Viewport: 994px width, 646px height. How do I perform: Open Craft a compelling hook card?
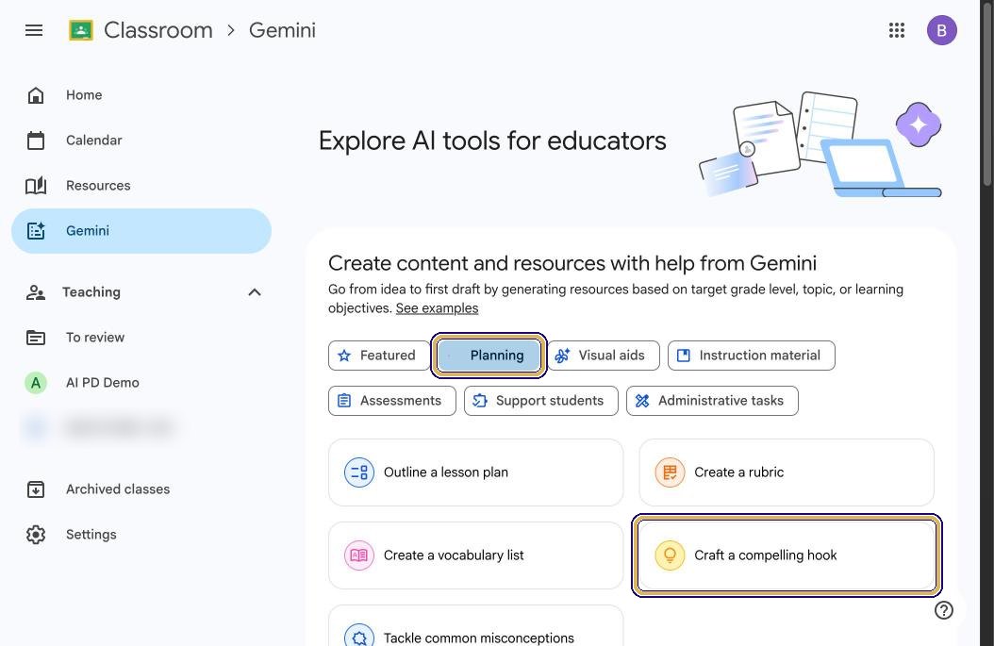point(787,555)
